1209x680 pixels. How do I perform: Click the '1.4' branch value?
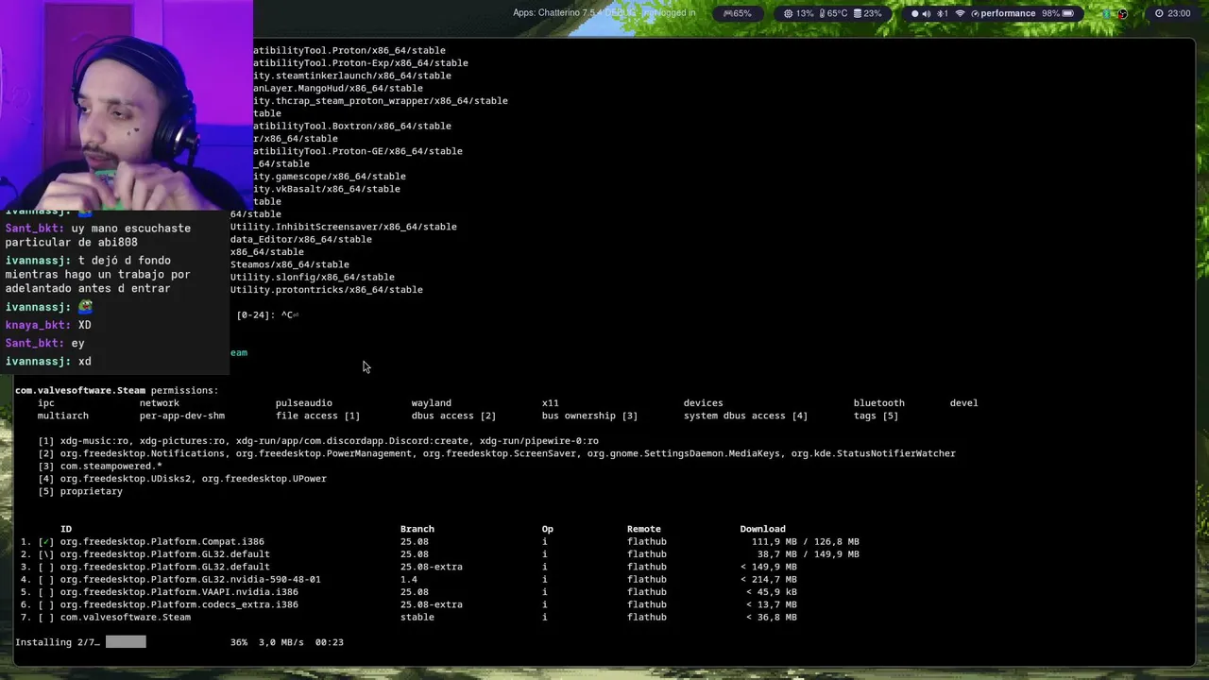[408, 579]
